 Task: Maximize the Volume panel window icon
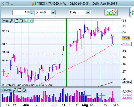pyautogui.click(x=19, y=90)
